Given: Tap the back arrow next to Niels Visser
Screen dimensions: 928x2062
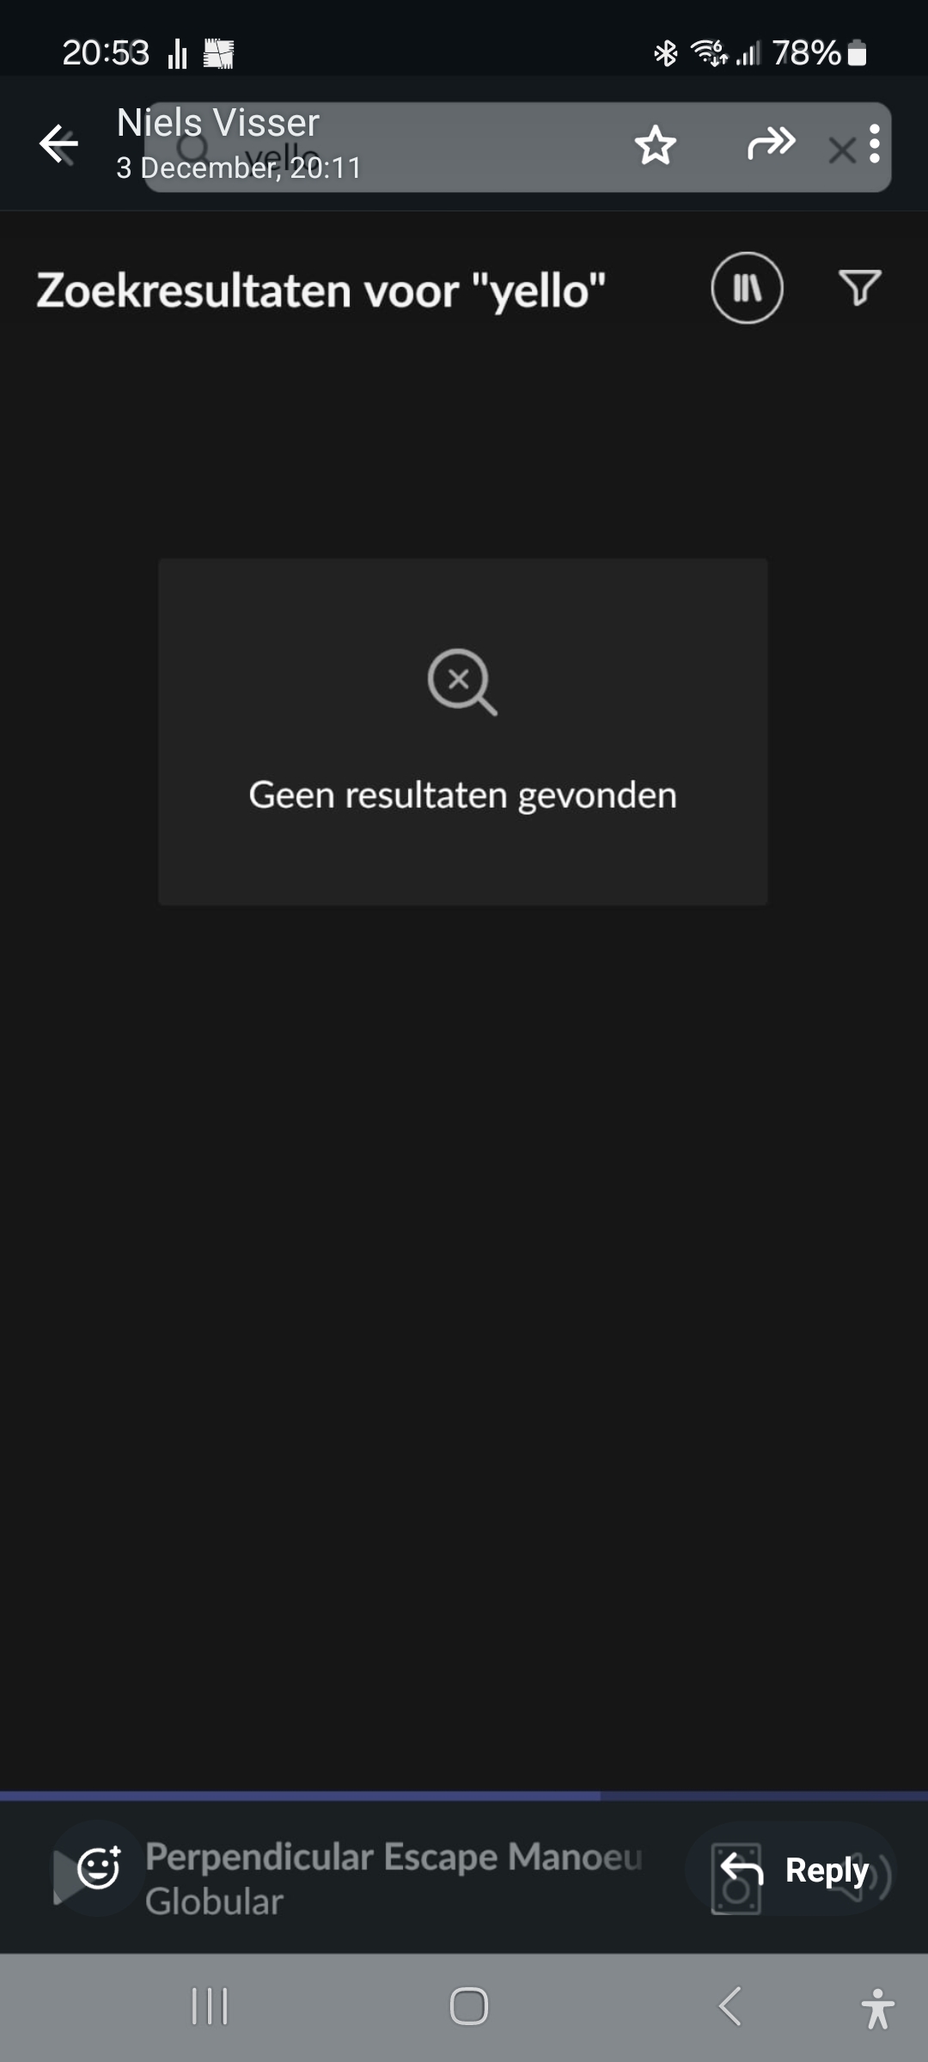Looking at the screenshot, I should tap(58, 143).
